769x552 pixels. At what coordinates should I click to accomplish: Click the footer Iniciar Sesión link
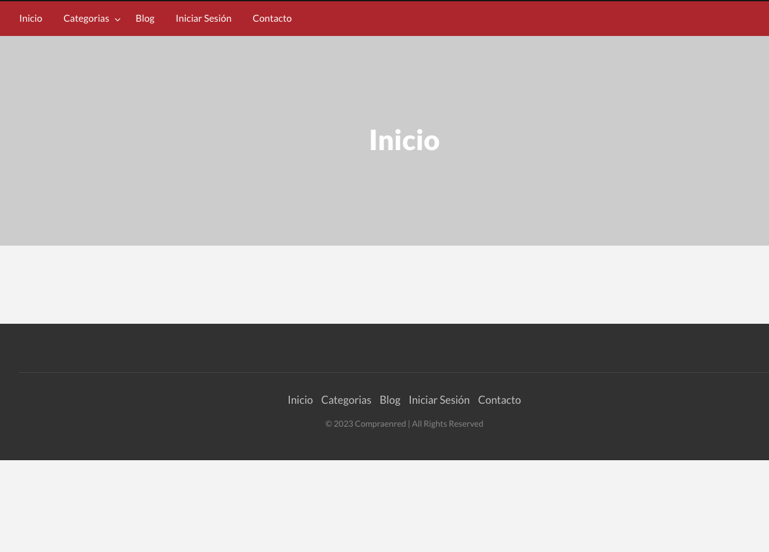pyautogui.click(x=439, y=400)
